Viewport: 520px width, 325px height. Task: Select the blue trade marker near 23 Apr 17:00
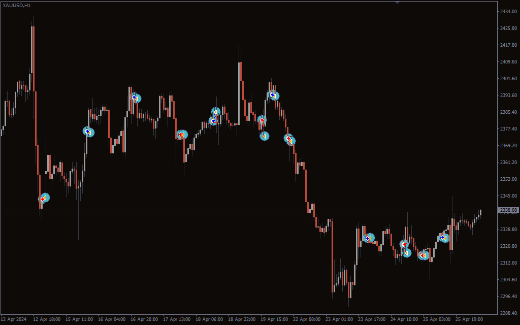[x=369, y=238]
